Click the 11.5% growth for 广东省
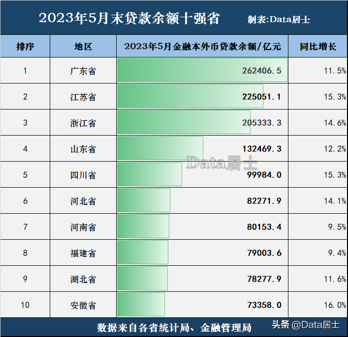The height and width of the screenshot is (337, 348). 335,71
